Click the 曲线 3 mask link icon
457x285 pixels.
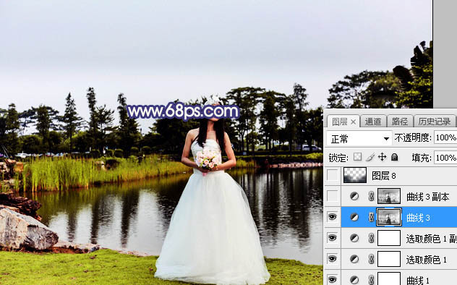[371, 217]
